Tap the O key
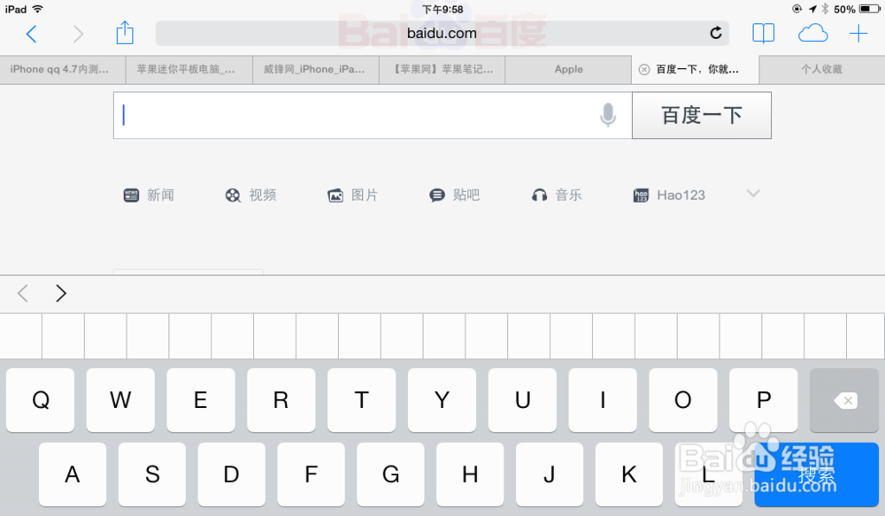 point(683,400)
